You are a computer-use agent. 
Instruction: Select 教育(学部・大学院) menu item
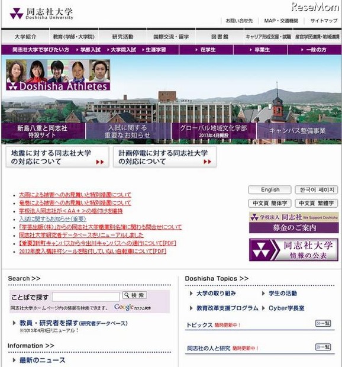[74, 37]
